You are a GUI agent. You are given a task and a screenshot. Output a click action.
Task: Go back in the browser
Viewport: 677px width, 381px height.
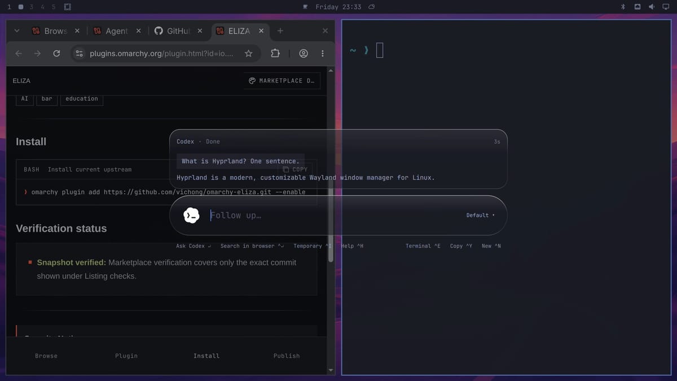[19, 54]
